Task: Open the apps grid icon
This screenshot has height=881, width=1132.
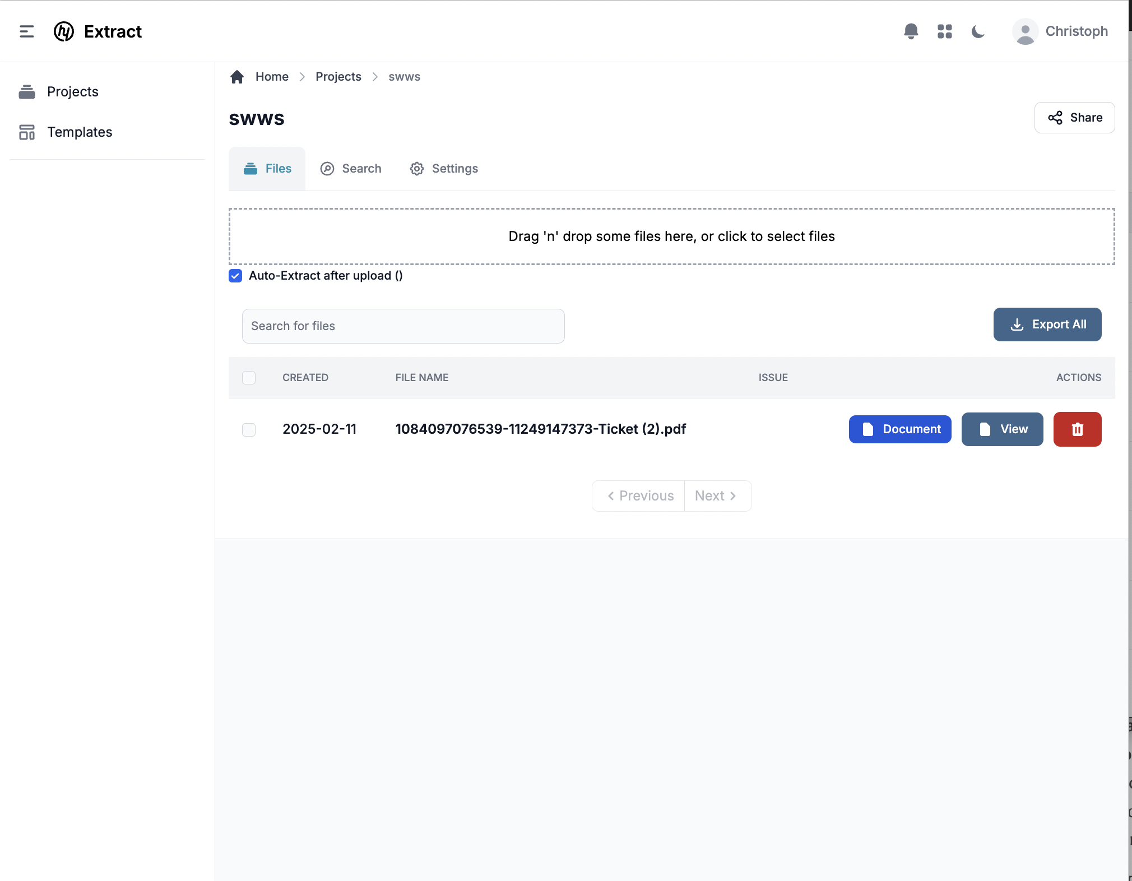Action: click(944, 31)
